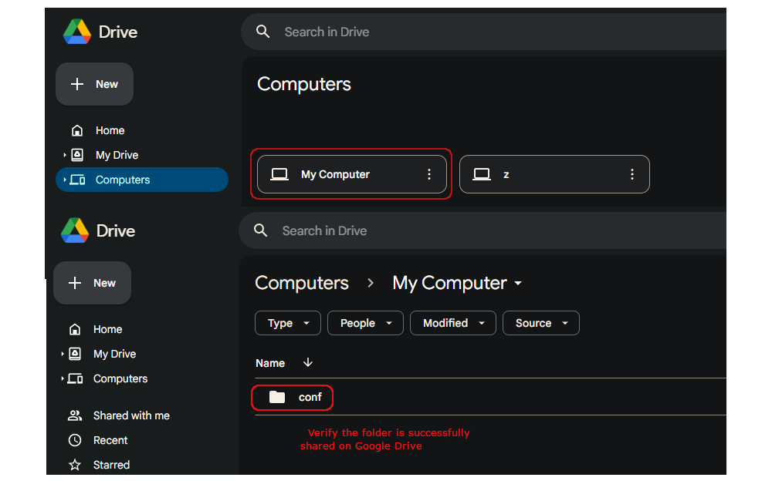Select the non-highlighted Computers sidebar item
Image resolution: width=772 pixels, height=501 pixels.
(120, 378)
